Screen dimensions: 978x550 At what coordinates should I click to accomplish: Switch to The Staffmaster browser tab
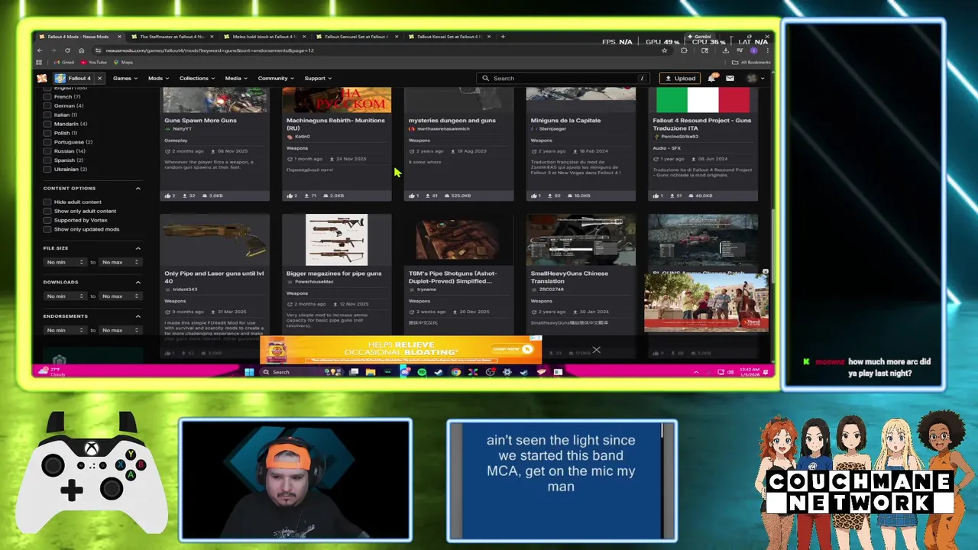coord(171,37)
